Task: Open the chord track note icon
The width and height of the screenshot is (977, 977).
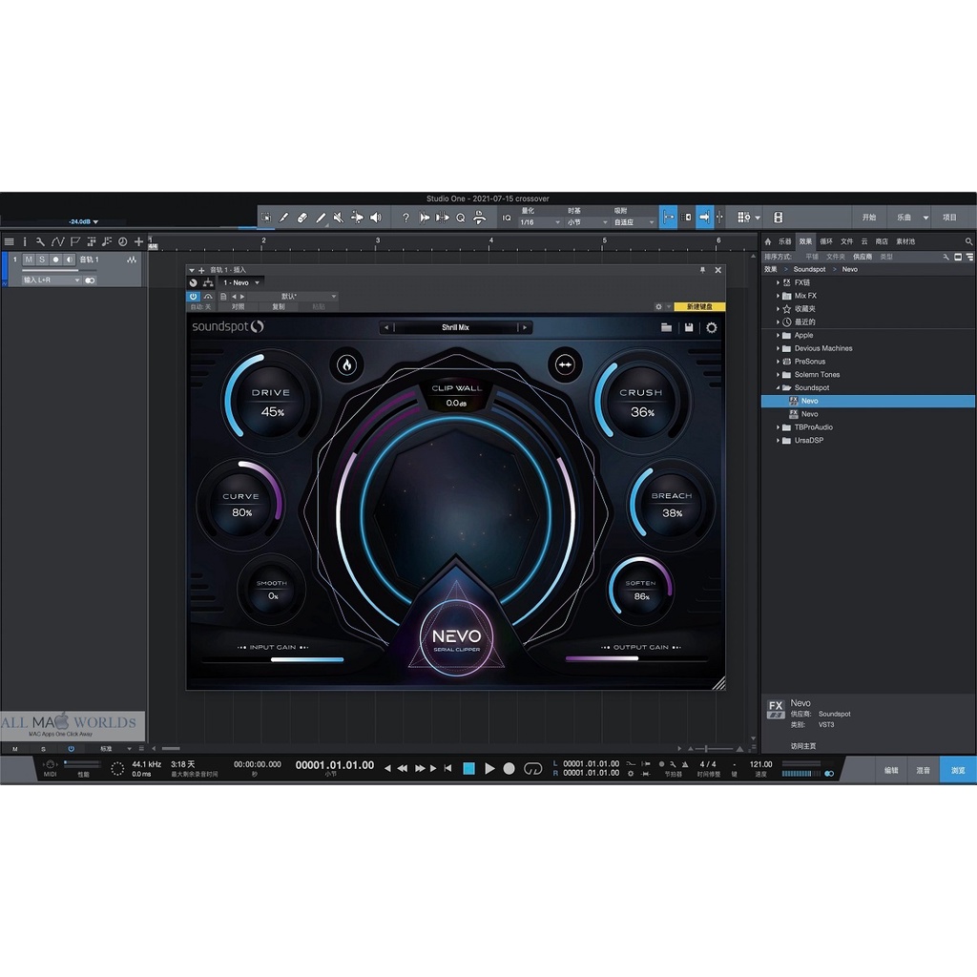Action: tap(107, 241)
